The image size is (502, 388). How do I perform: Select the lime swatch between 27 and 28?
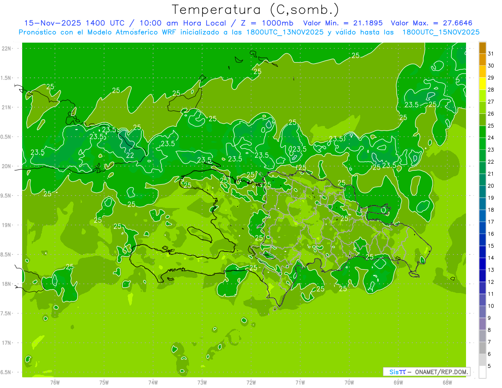(482, 96)
